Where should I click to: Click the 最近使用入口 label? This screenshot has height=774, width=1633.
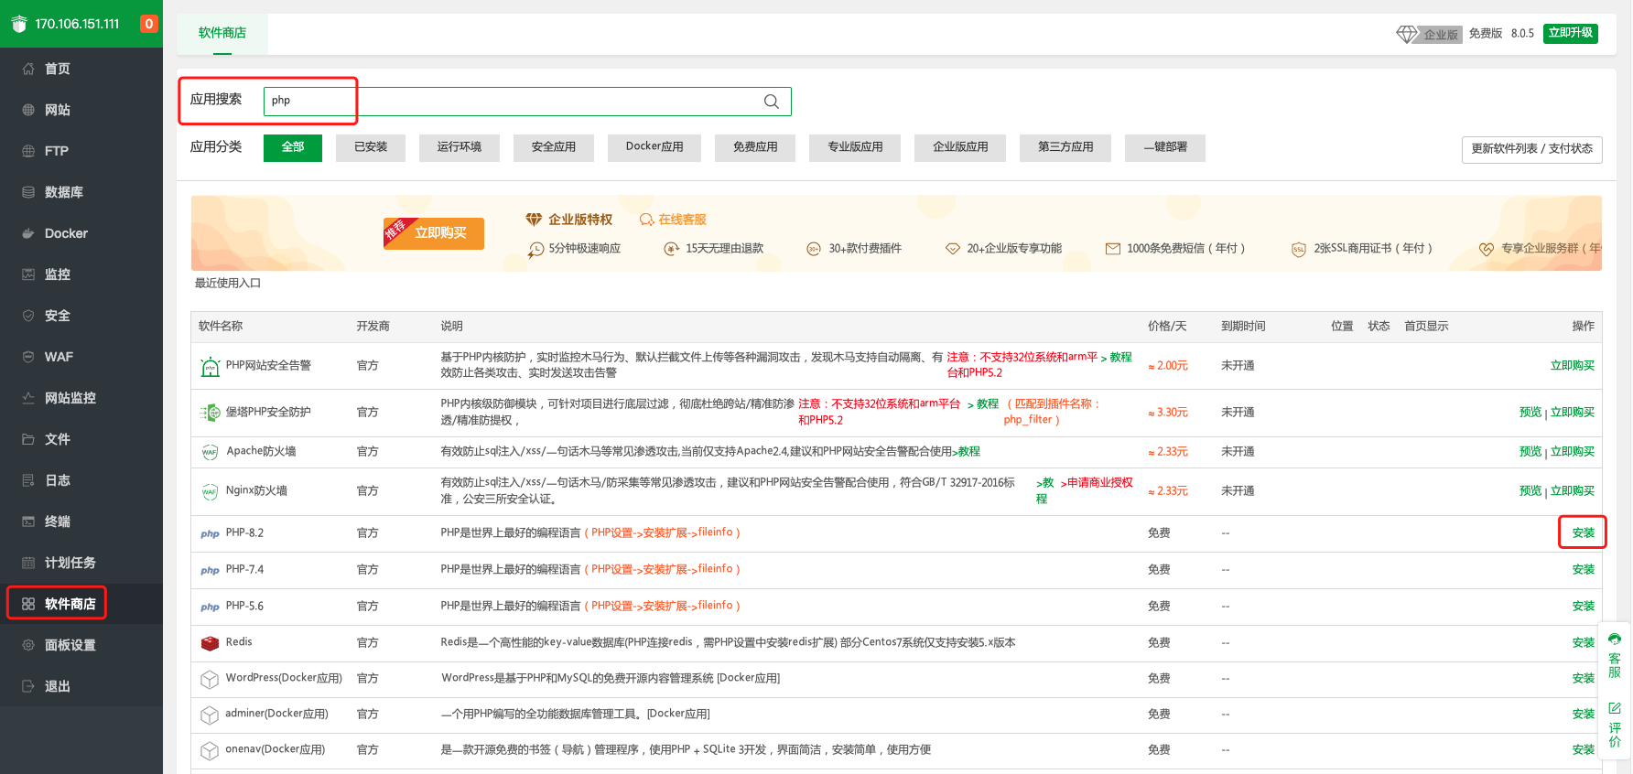[x=228, y=284]
